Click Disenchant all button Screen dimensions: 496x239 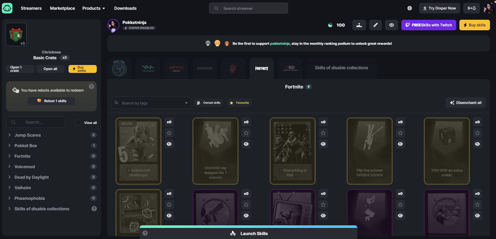pos(466,103)
